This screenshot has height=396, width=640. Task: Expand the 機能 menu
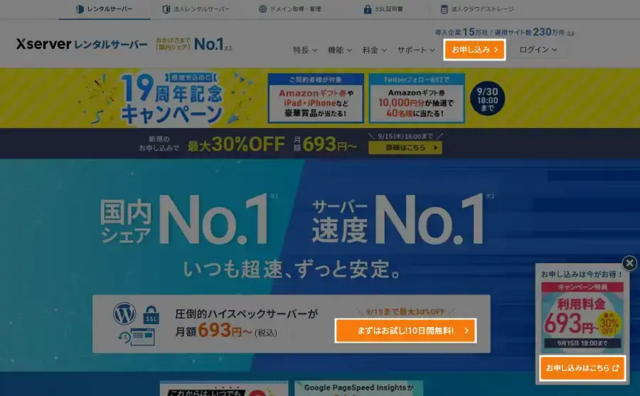click(340, 50)
